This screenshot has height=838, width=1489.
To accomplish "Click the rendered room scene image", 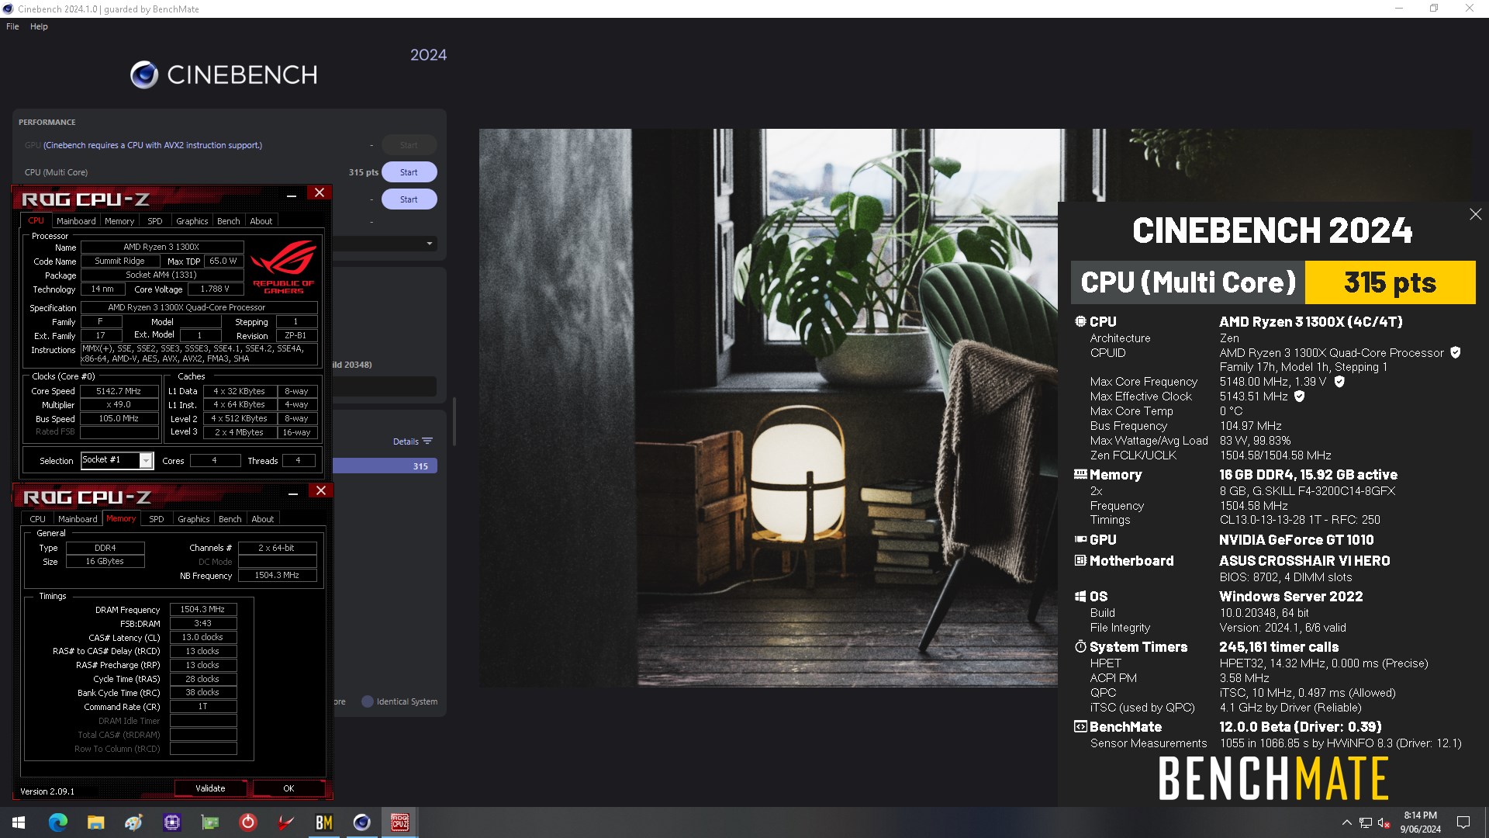I will click(768, 407).
